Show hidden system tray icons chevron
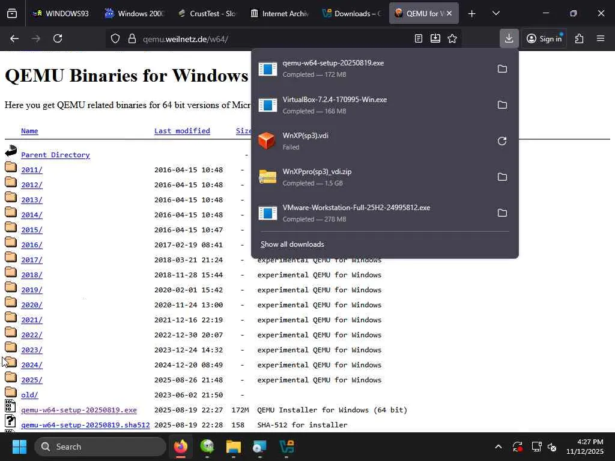This screenshot has width=615, height=461. [x=498, y=447]
